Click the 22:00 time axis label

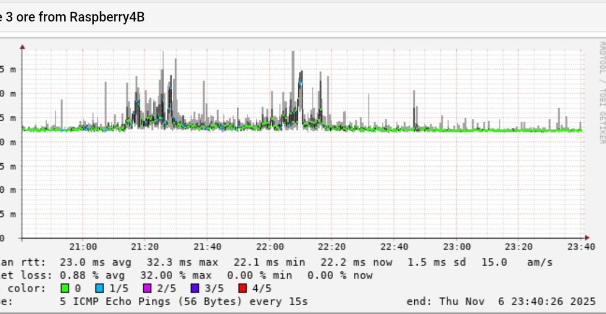[270, 247]
